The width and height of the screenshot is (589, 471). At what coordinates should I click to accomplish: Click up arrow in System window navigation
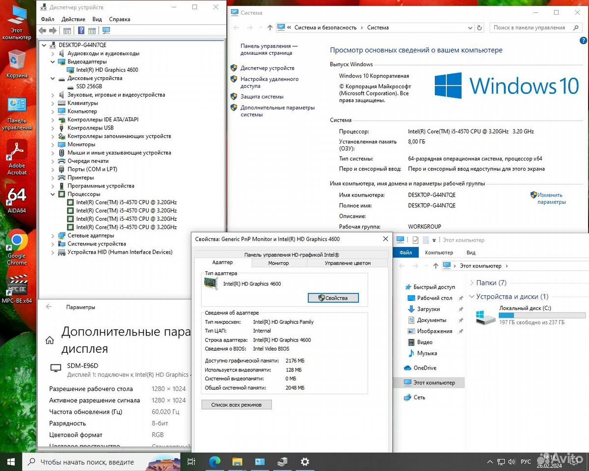click(270, 27)
